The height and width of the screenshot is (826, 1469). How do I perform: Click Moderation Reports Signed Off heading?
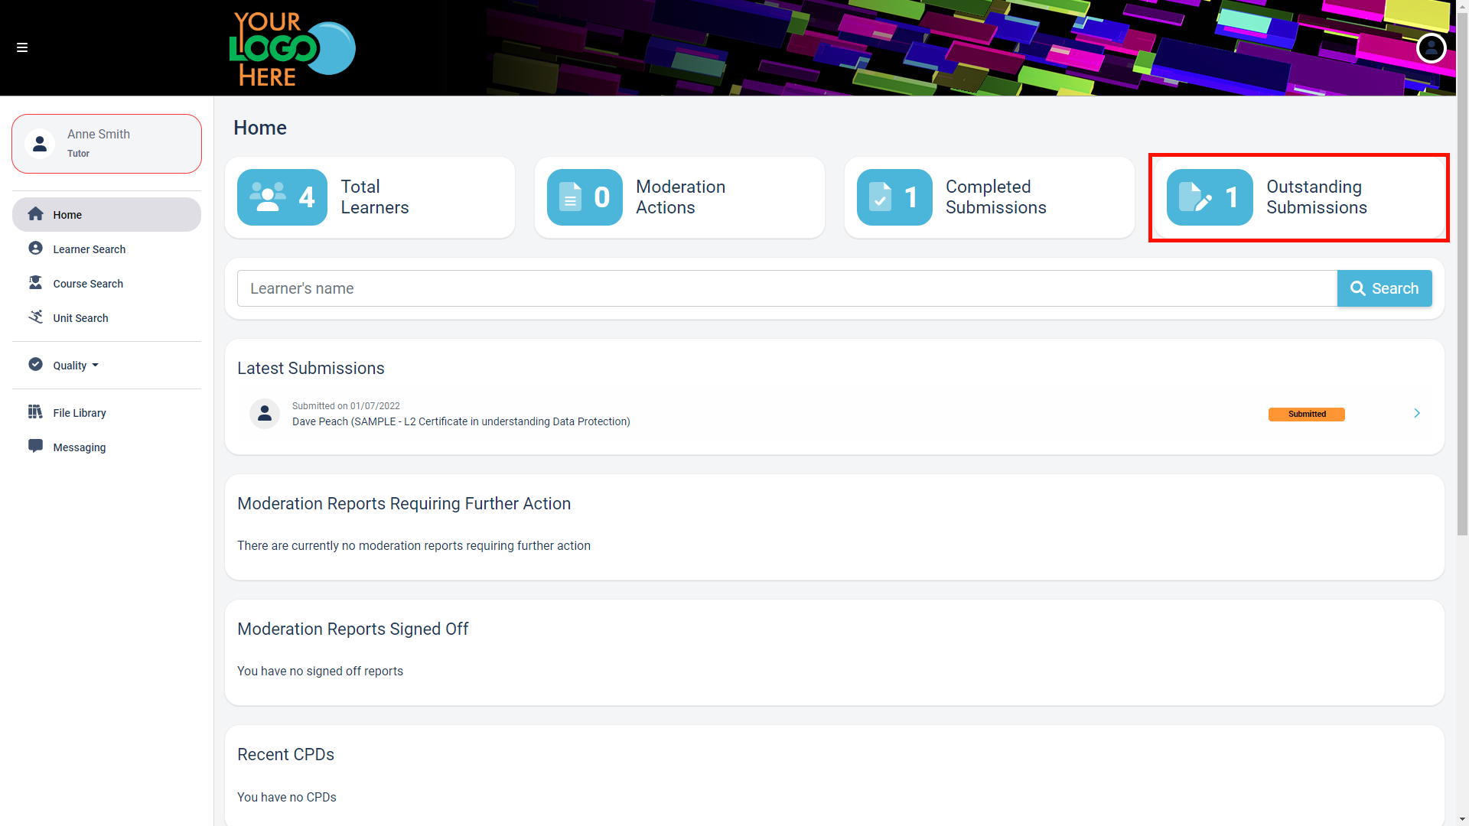353,629
